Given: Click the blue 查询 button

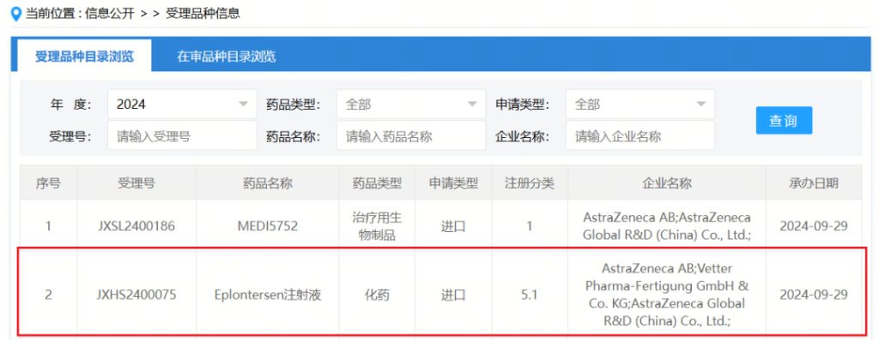Looking at the screenshot, I should (784, 120).
